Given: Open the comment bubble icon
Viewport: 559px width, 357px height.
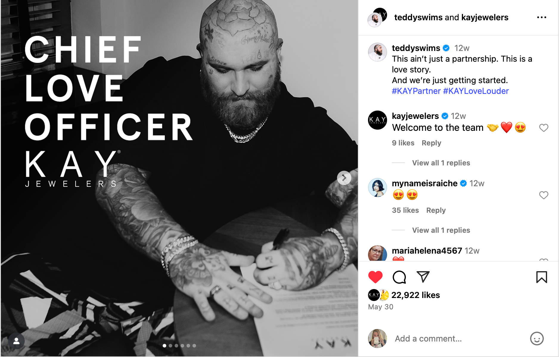Looking at the screenshot, I should point(399,277).
